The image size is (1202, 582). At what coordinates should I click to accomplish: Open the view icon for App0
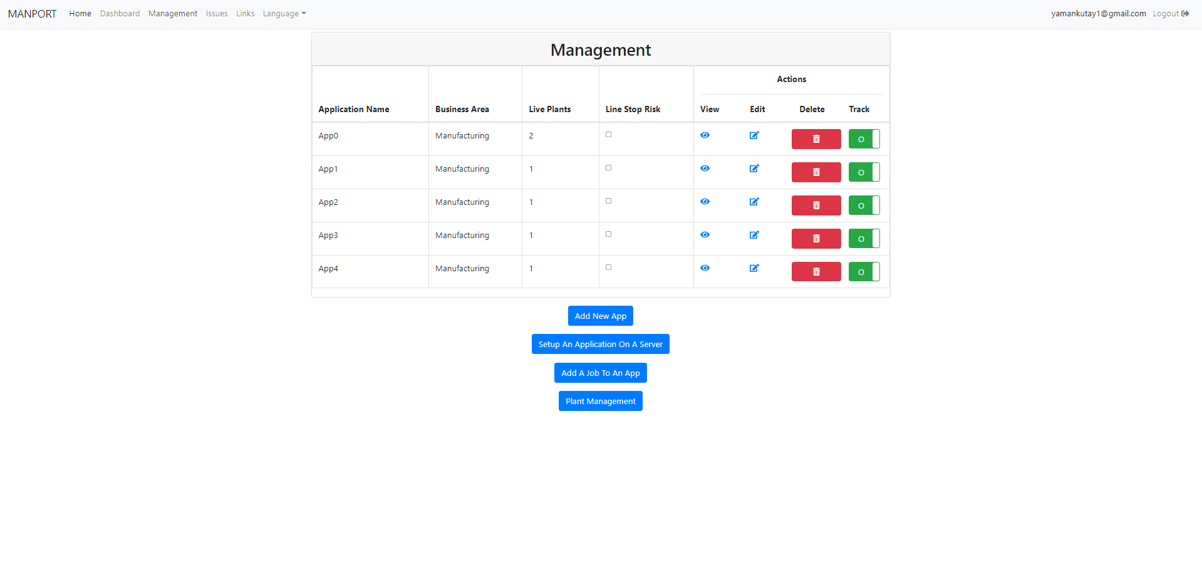click(x=705, y=135)
